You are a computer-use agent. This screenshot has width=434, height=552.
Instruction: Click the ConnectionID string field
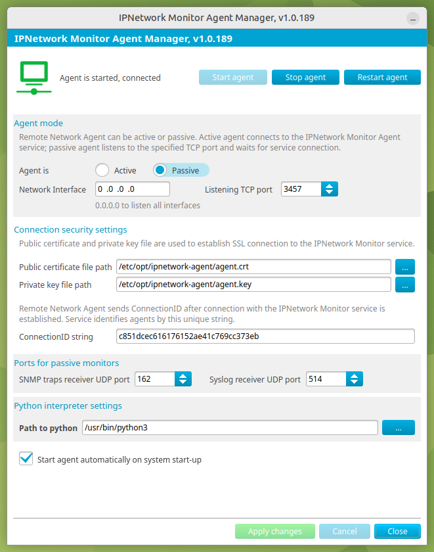(265, 336)
